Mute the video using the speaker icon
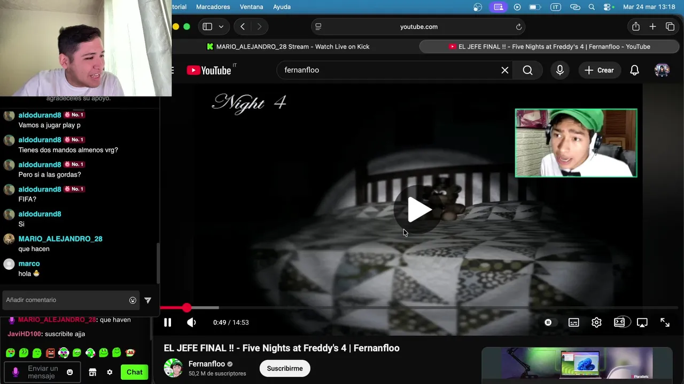The width and height of the screenshot is (684, 384). 191,322
